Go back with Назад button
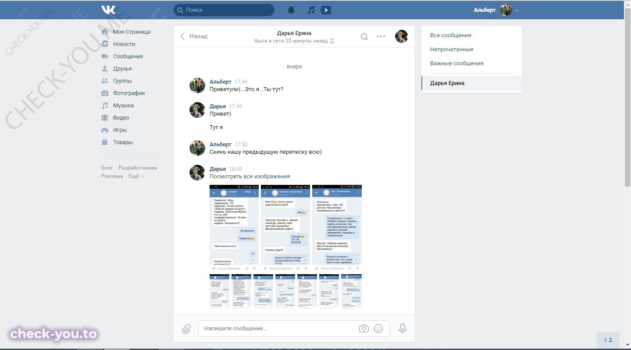The image size is (631, 350). coord(194,36)
